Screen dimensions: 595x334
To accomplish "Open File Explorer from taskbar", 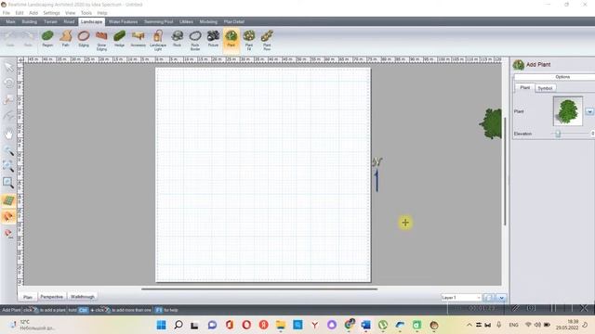I will 281,325.
